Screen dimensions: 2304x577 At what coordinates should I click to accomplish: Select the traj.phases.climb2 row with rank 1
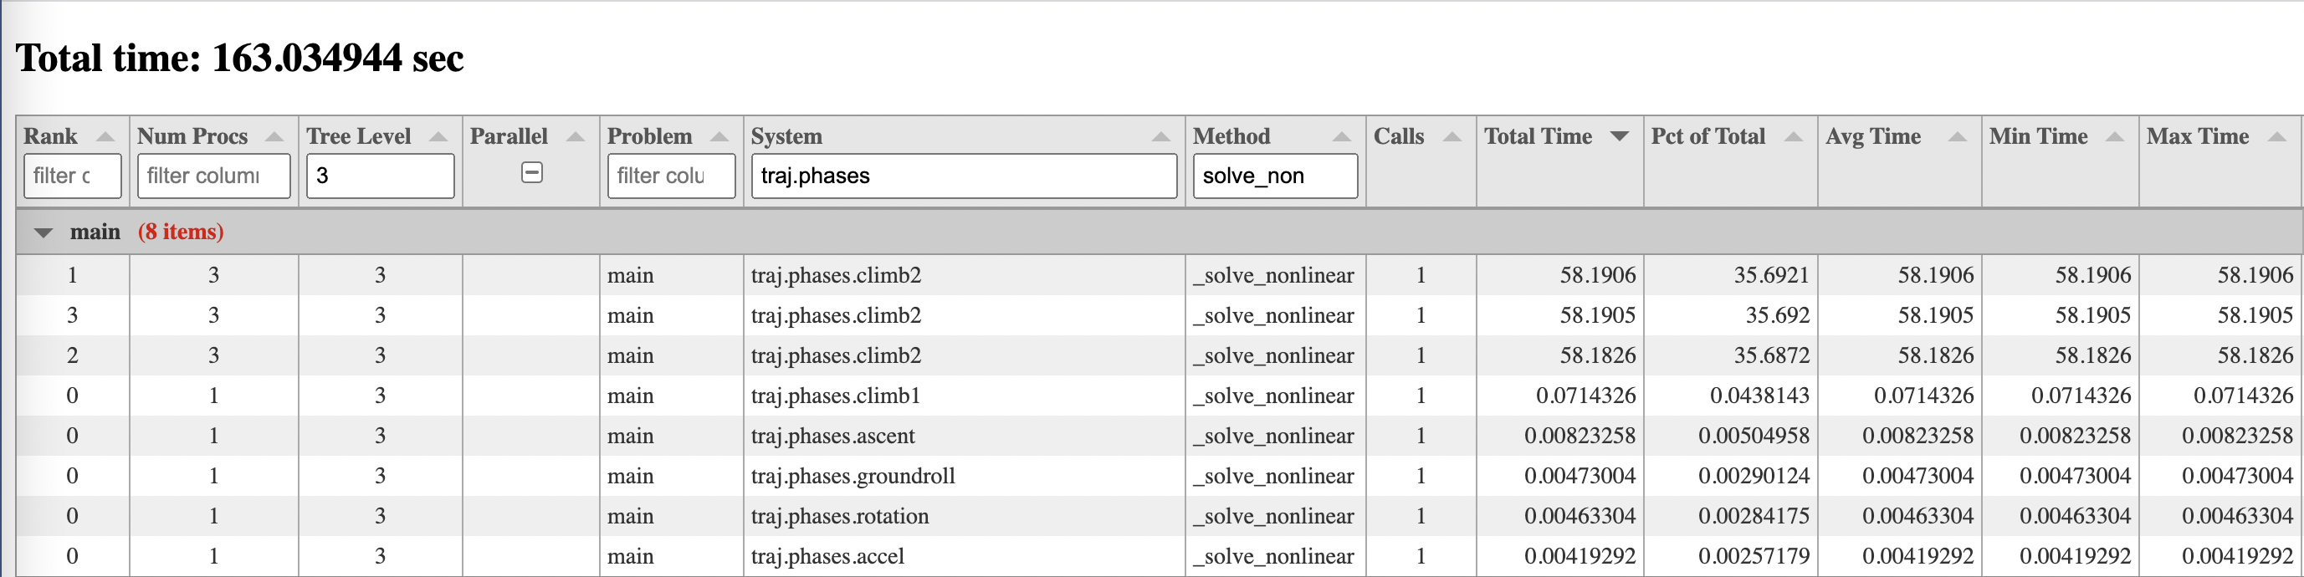[x=1160, y=275]
